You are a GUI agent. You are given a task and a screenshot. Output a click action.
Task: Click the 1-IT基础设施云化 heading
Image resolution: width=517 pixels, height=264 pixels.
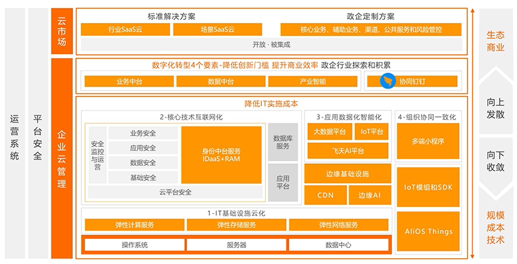236,213
